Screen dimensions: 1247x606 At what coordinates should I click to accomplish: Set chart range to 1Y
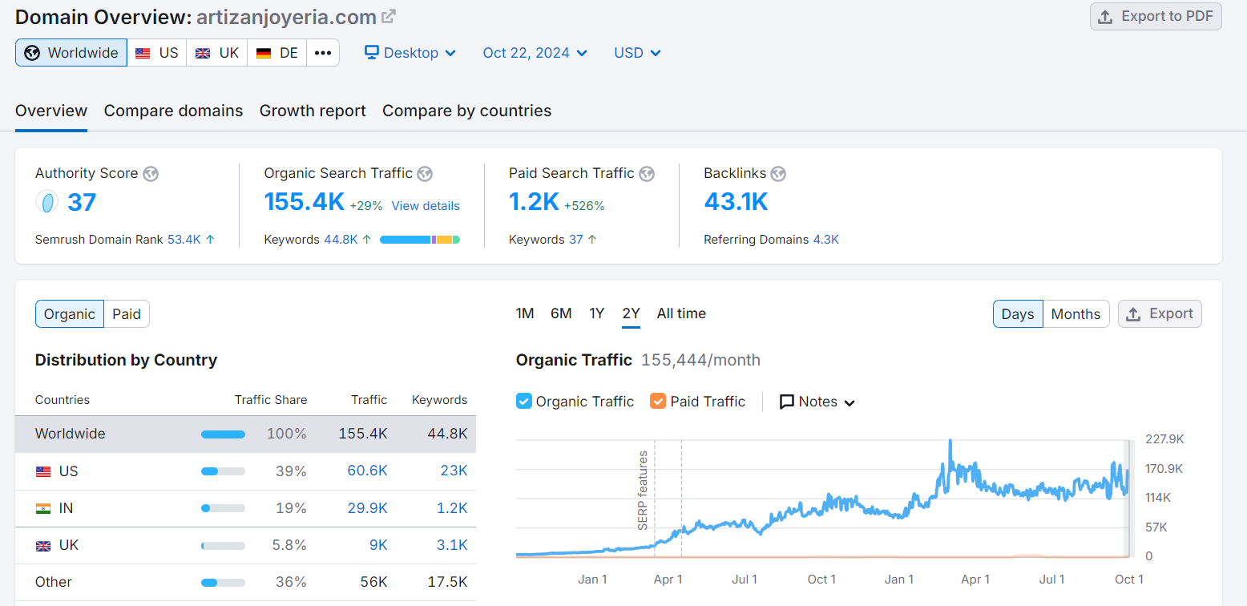(x=596, y=313)
